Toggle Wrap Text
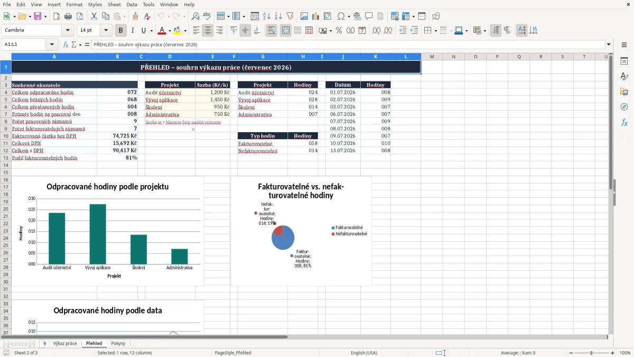The image size is (634, 357). coord(271,30)
